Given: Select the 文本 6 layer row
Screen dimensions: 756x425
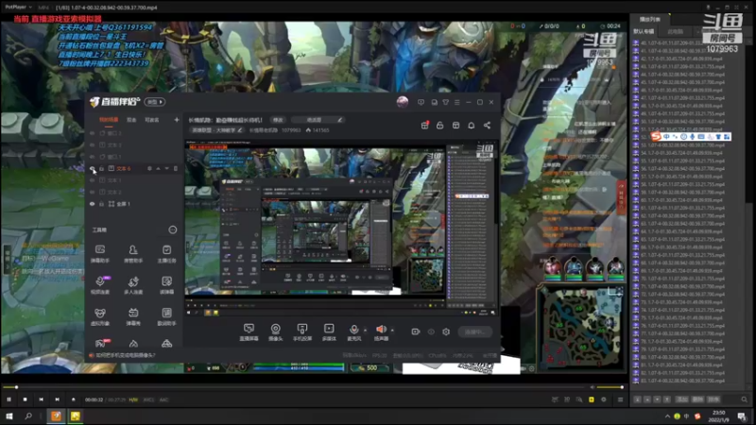Looking at the screenshot, I should [133, 169].
